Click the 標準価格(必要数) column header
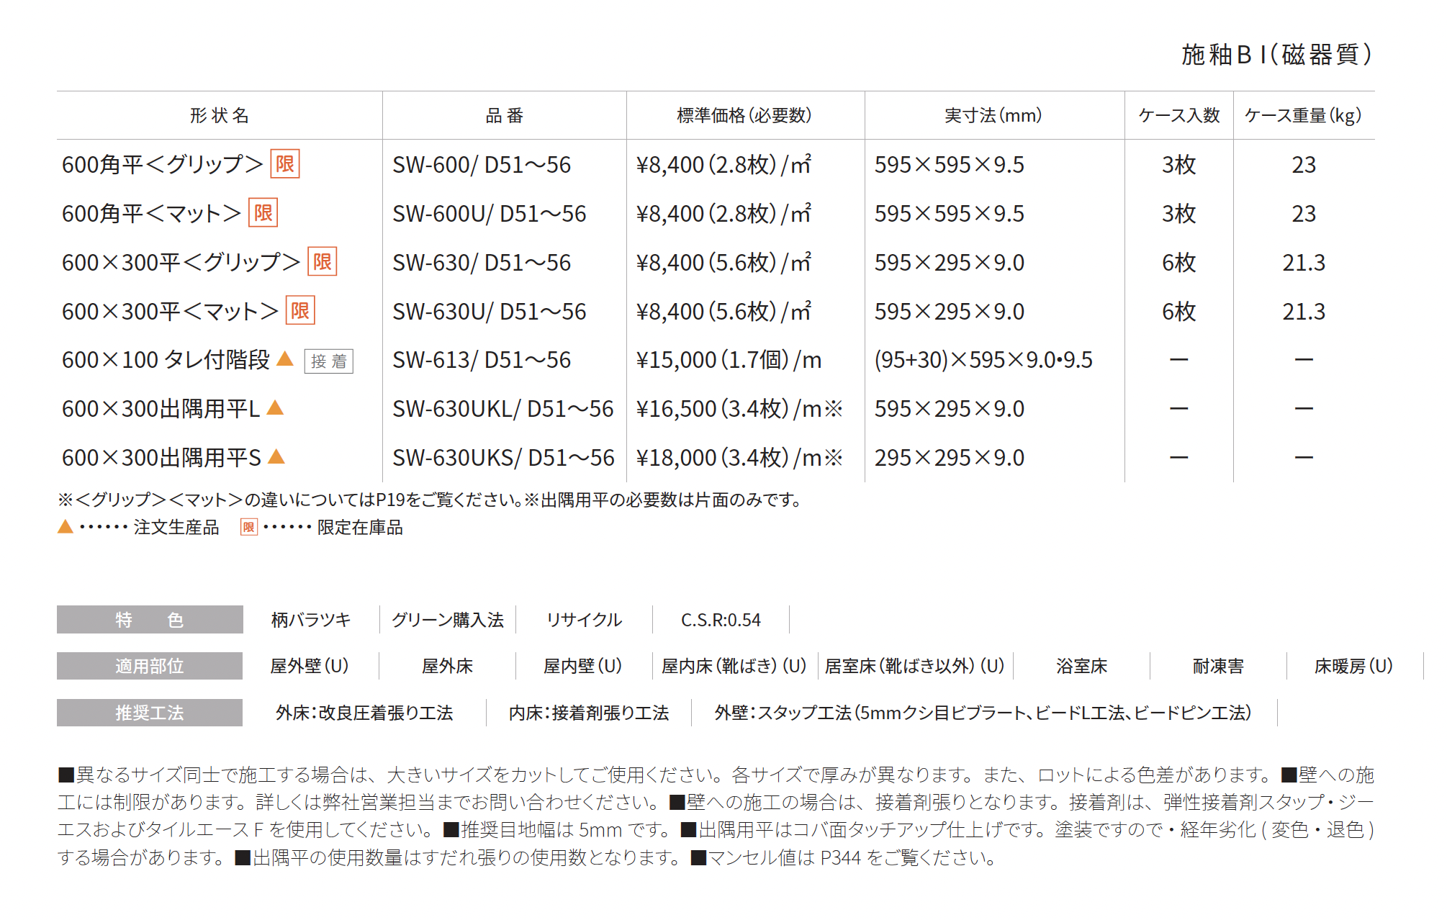The image size is (1447, 920). click(744, 115)
